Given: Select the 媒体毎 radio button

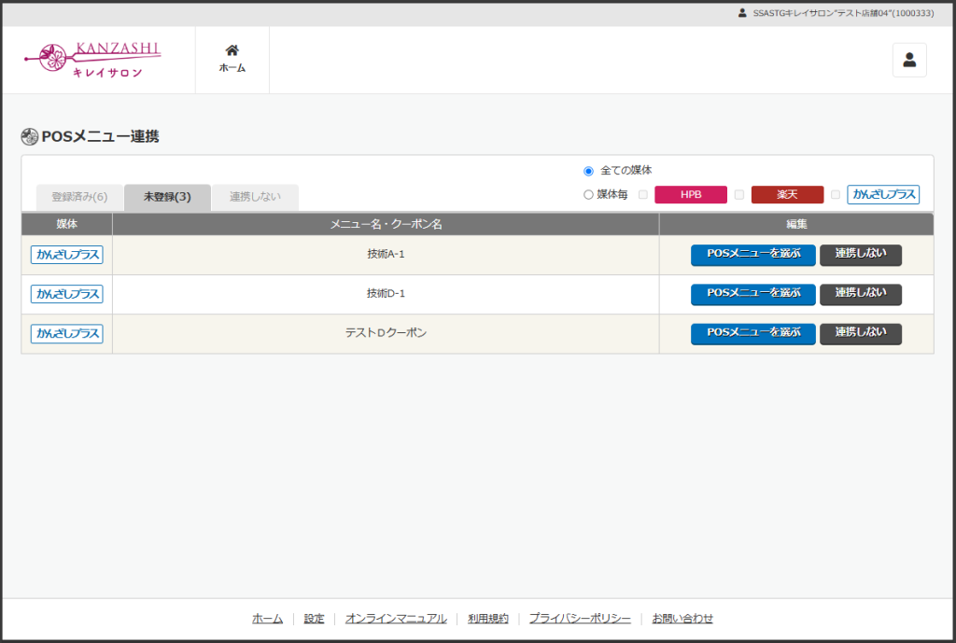Looking at the screenshot, I should pyautogui.click(x=588, y=195).
